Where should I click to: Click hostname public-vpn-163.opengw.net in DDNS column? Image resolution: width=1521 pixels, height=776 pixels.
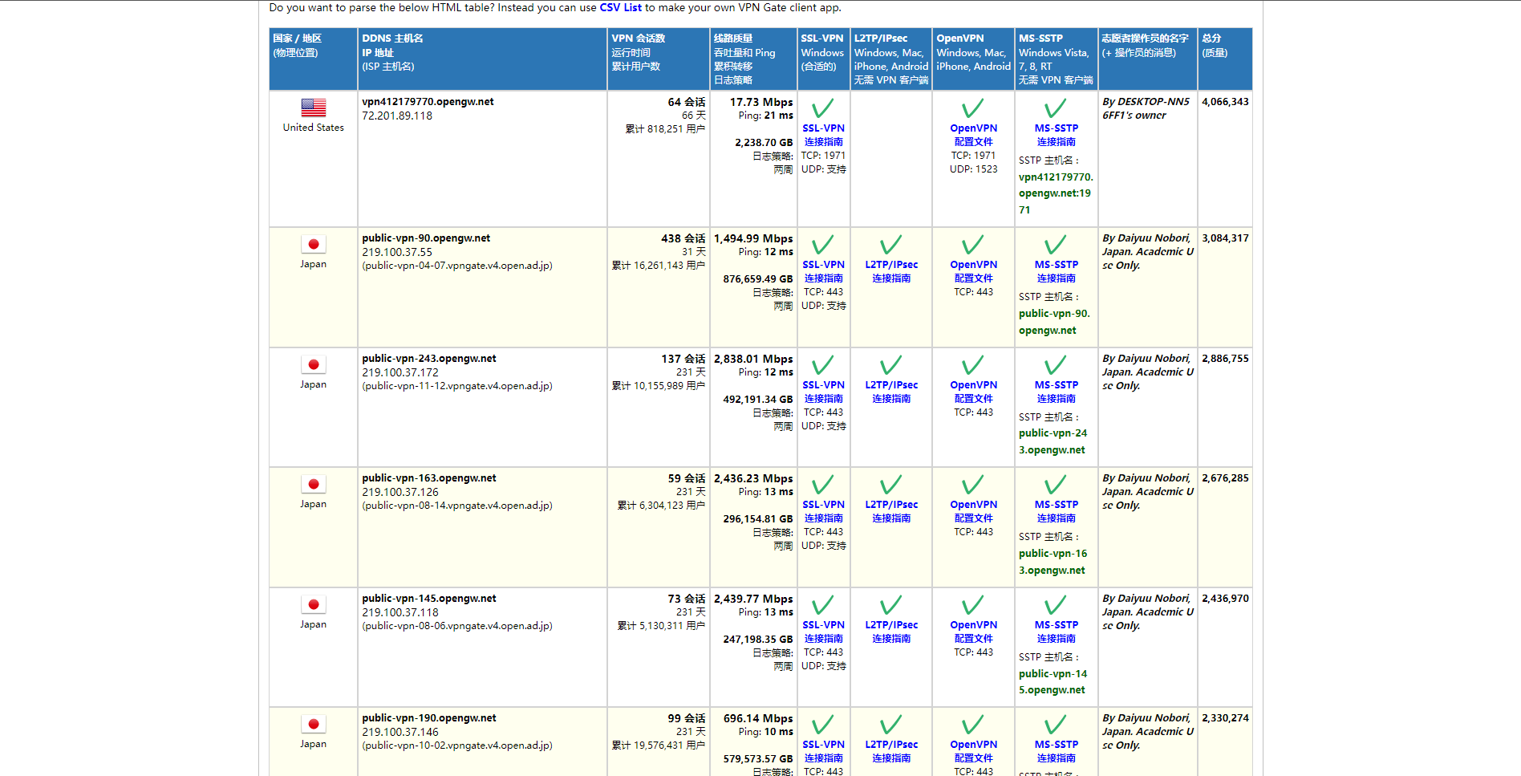click(429, 478)
